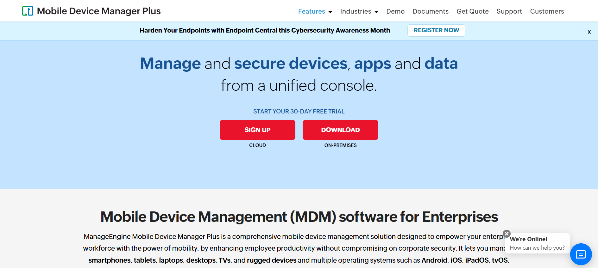Go to Documents in the navigation
The height and width of the screenshot is (268, 598).
[431, 11]
